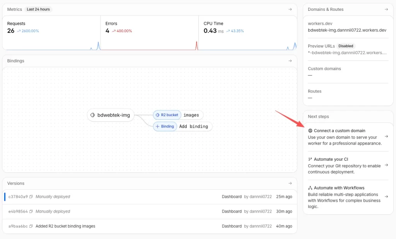Open the R2 bucket images binding
The height and width of the screenshot is (239, 396).
pyautogui.click(x=178, y=115)
